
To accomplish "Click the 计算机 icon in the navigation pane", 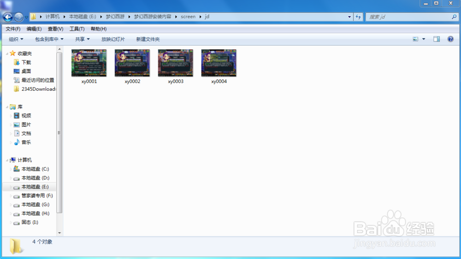I will point(12,160).
